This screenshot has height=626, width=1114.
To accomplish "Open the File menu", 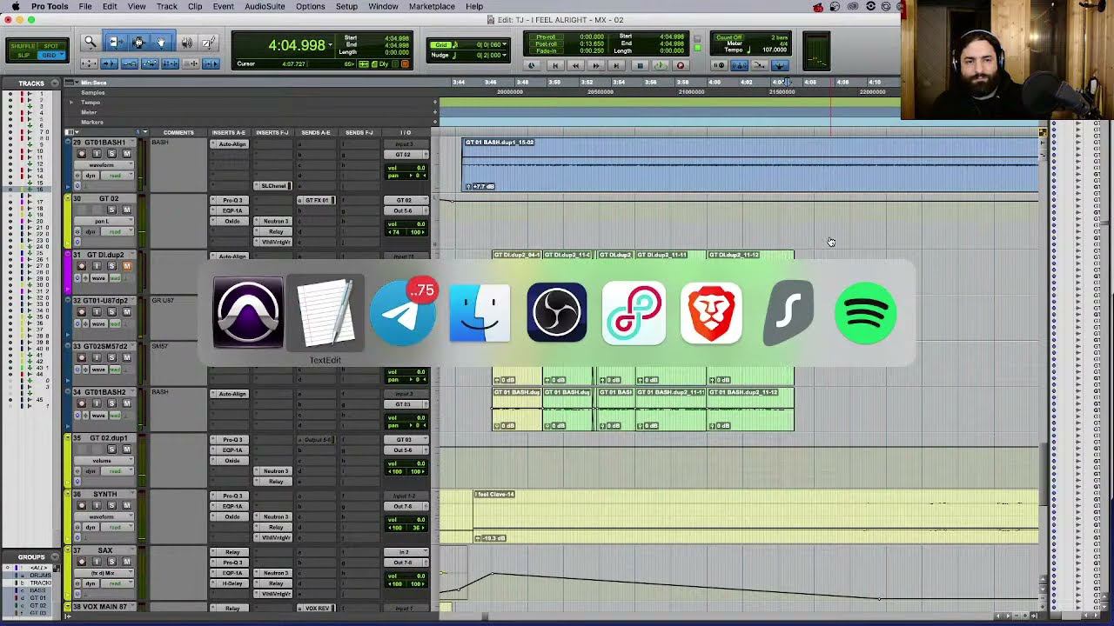I will (85, 7).
